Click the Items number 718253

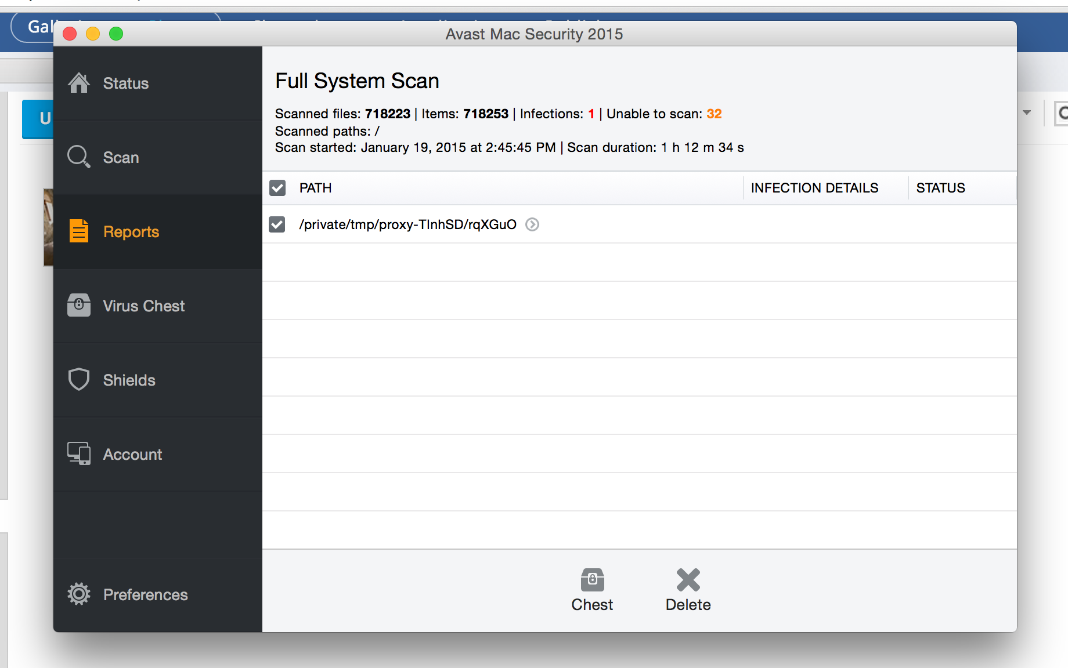coord(486,114)
